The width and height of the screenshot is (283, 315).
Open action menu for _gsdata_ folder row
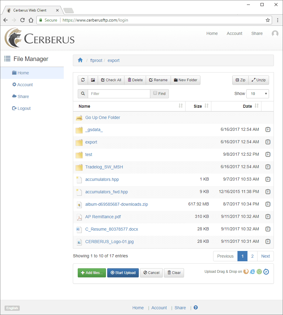click(x=268, y=130)
